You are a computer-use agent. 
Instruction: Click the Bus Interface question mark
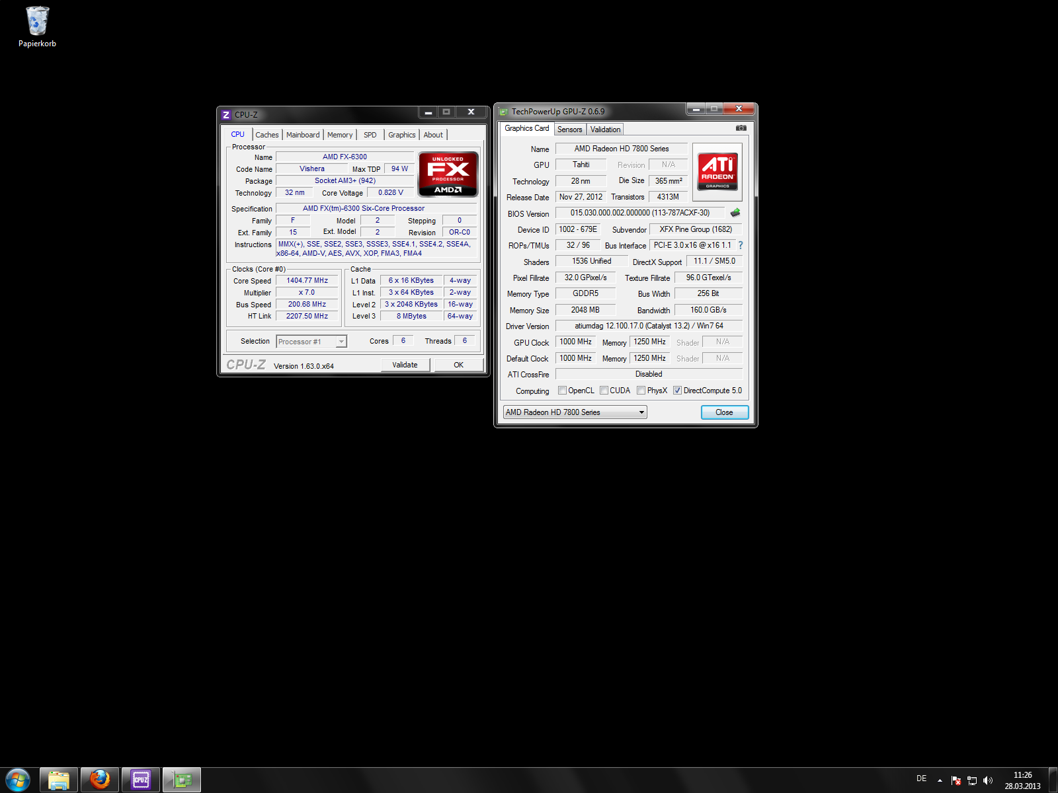tap(741, 245)
